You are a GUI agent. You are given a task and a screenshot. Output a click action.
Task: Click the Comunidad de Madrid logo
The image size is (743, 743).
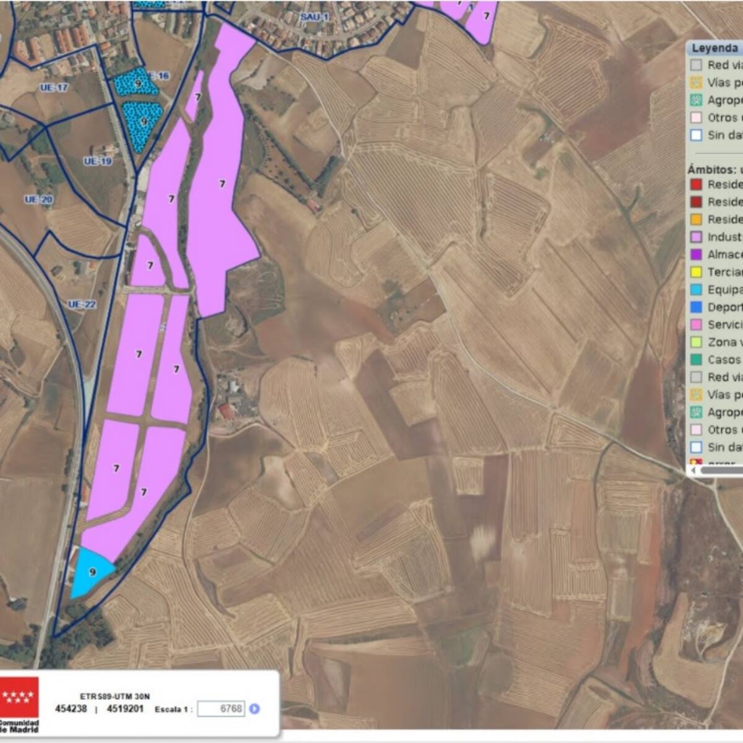(x=19, y=704)
